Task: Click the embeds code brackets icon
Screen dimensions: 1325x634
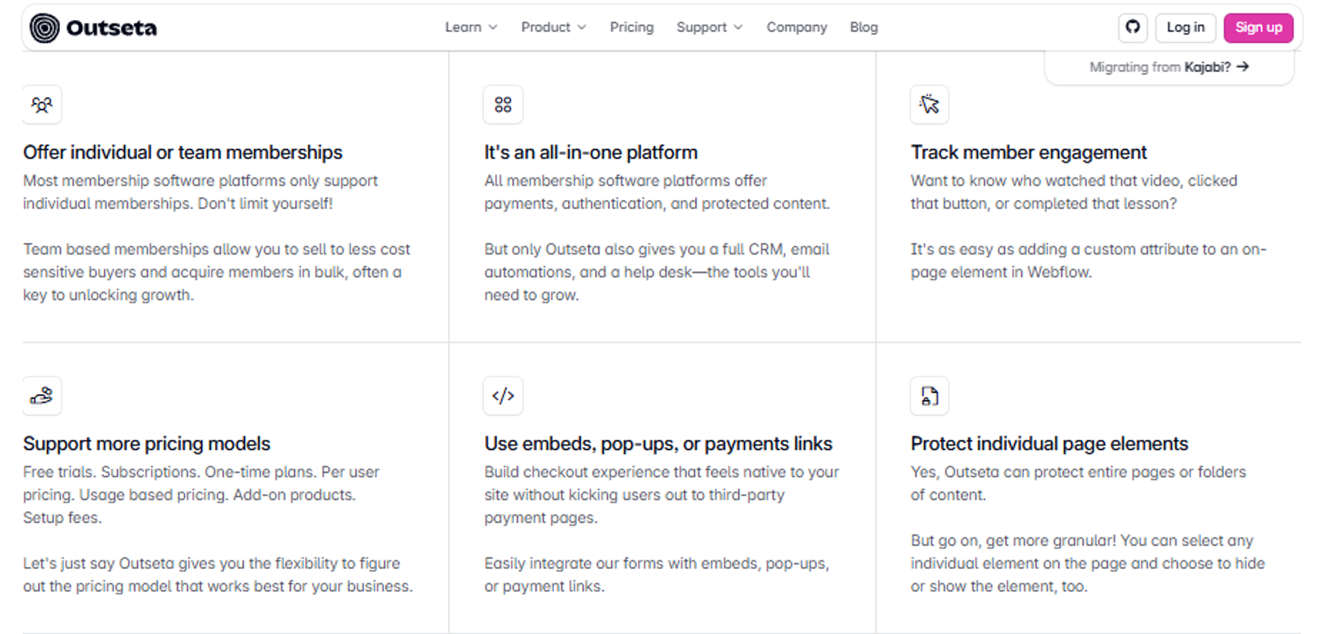Action: [x=503, y=396]
